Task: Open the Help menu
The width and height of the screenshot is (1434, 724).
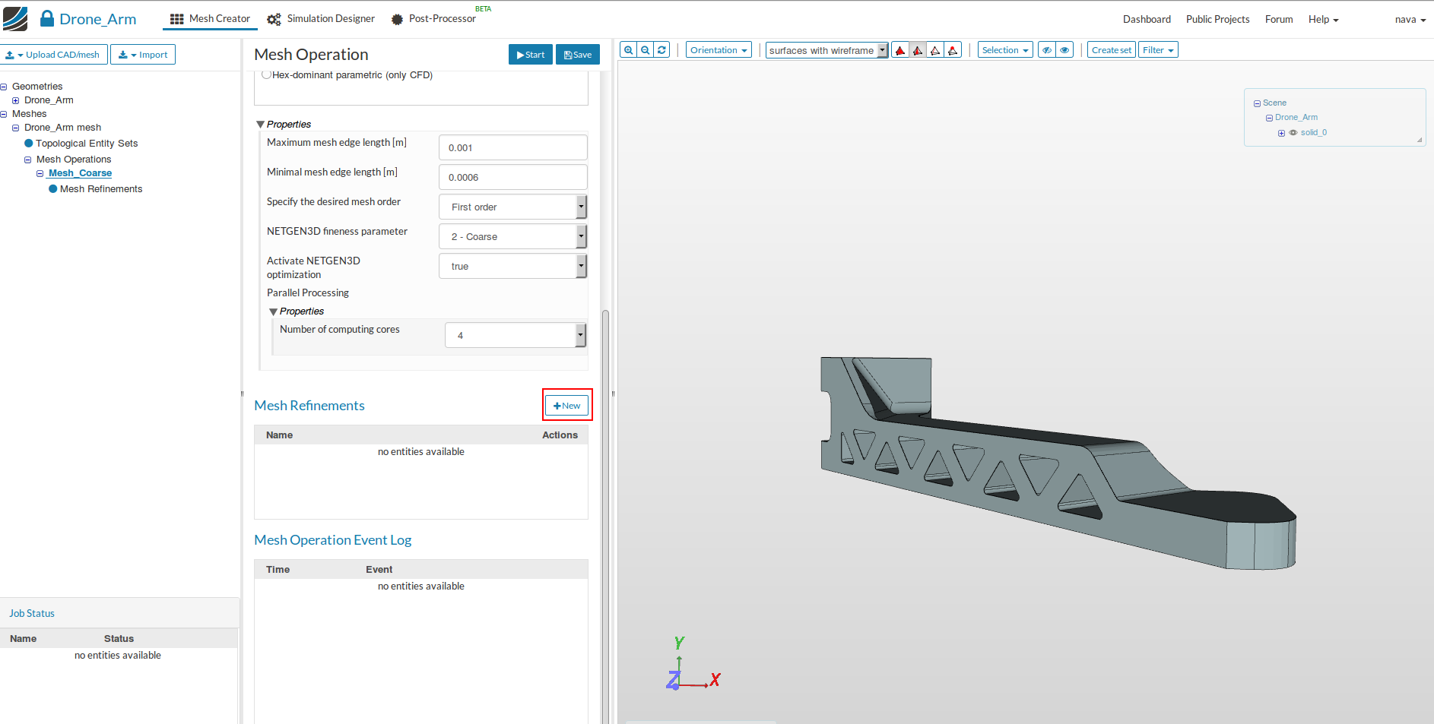Action: 1323,19
